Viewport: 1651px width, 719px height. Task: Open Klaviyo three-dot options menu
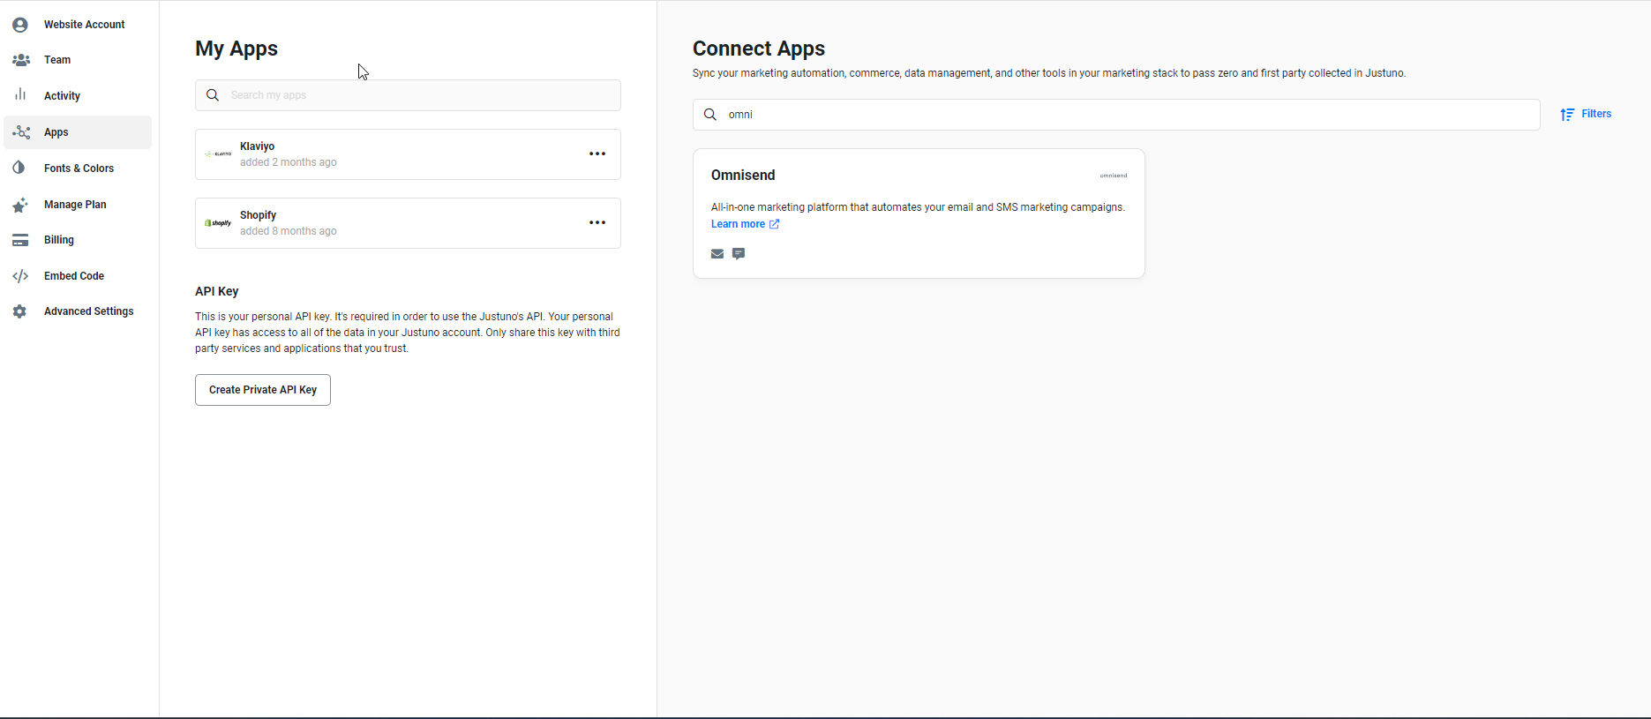click(x=597, y=154)
